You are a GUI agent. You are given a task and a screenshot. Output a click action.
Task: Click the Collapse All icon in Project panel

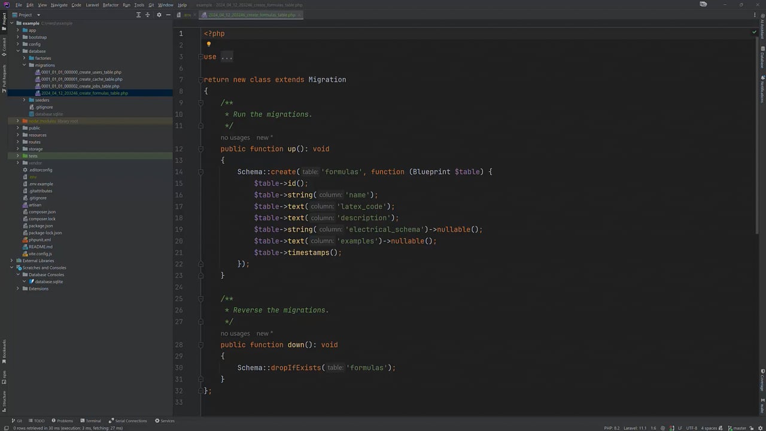(x=148, y=15)
